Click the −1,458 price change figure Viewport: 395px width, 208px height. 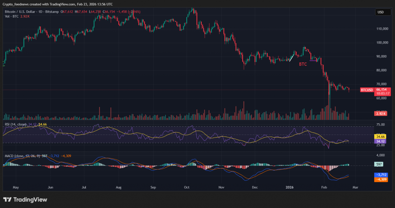pyautogui.click(x=122, y=12)
